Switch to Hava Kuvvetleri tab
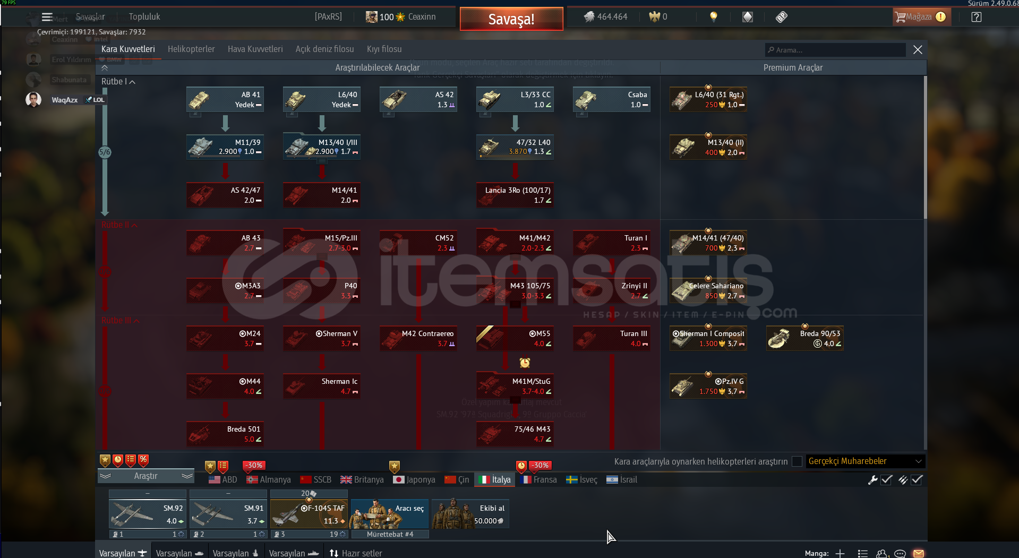Screen dimensions: 1019x558 [x=255, y=49]
